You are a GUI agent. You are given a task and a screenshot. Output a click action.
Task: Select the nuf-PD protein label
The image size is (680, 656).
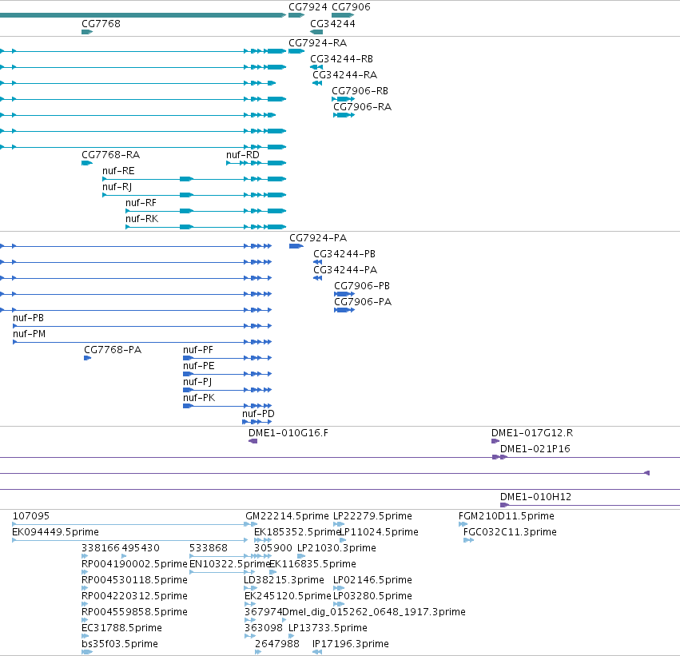point(258,414)
